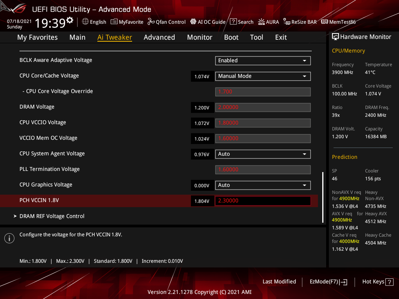
Task: Launch MemTest86 from the toolbar
Action: click(338, 22)
